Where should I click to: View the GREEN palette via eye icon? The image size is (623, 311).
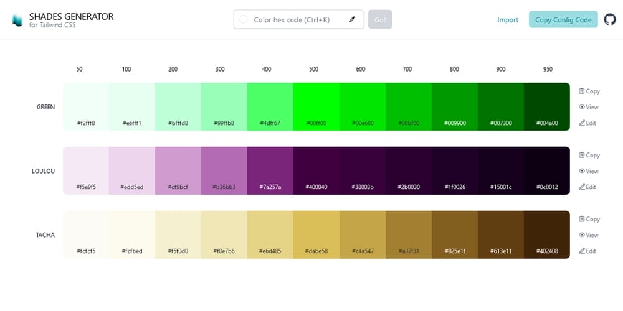point(582,107)
